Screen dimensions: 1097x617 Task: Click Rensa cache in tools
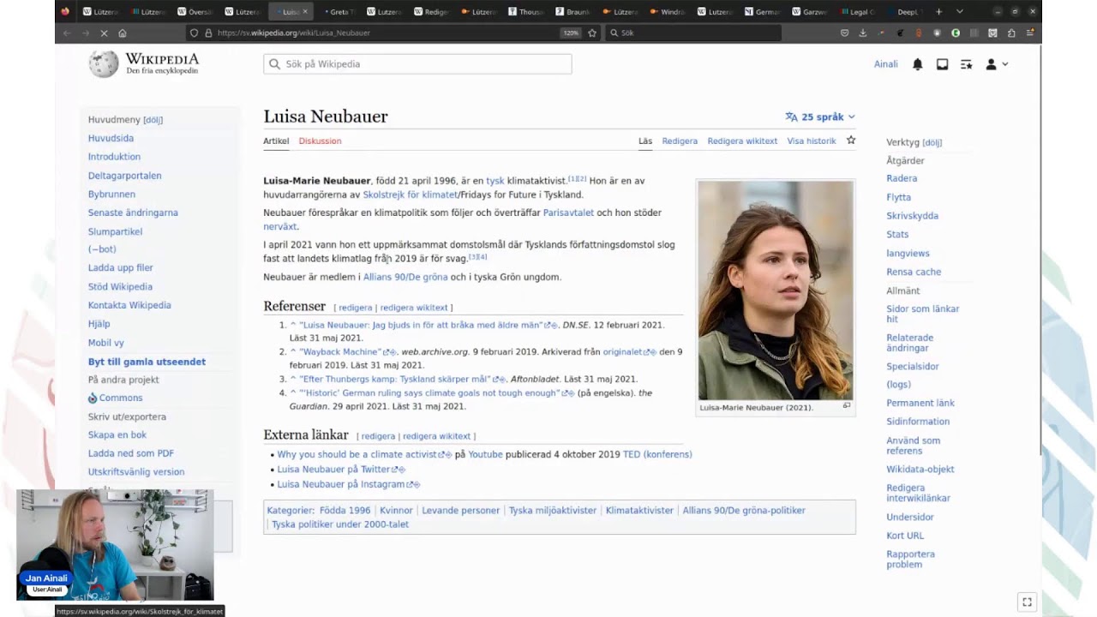pos(914,273)
